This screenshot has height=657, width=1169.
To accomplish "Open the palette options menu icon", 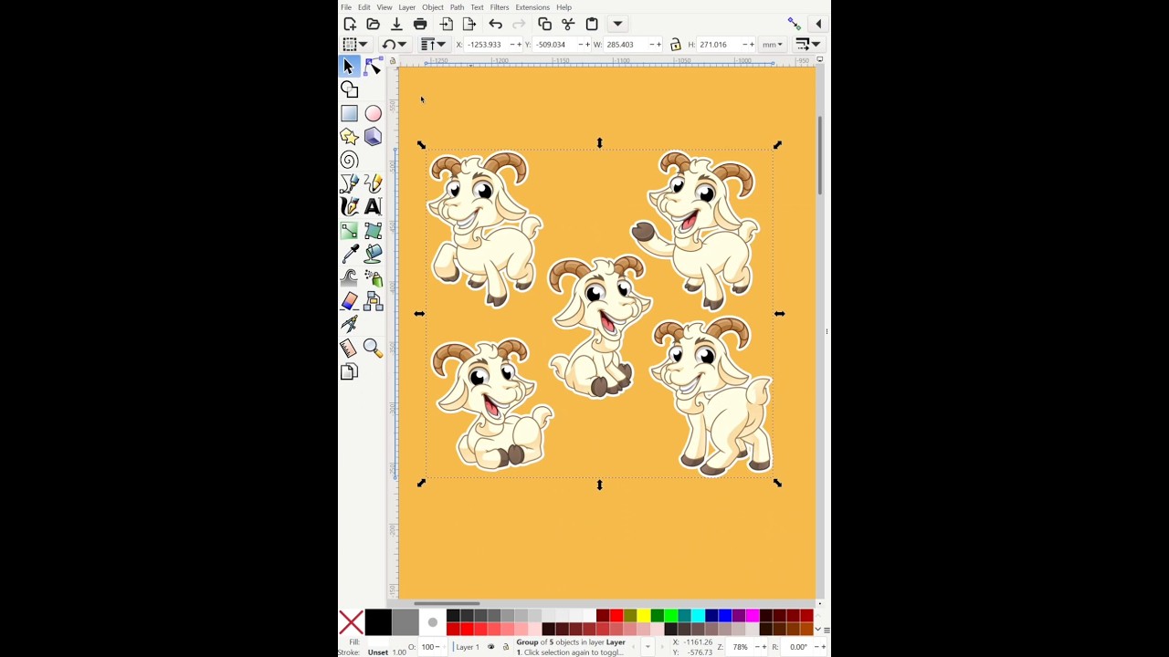I will point(827,630).
